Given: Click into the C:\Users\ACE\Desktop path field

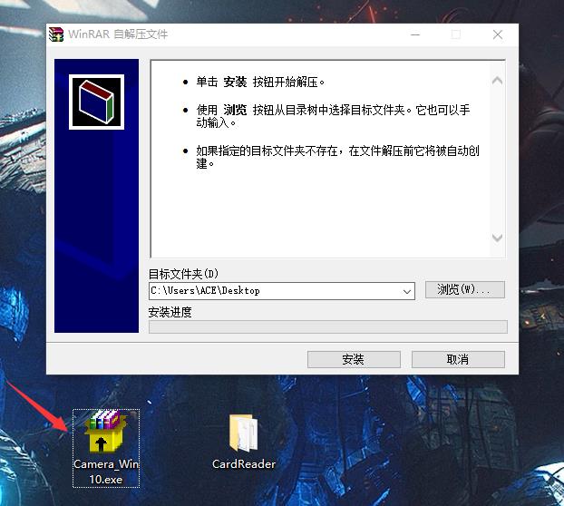Looking at the screenshot, I should [272, 291].
